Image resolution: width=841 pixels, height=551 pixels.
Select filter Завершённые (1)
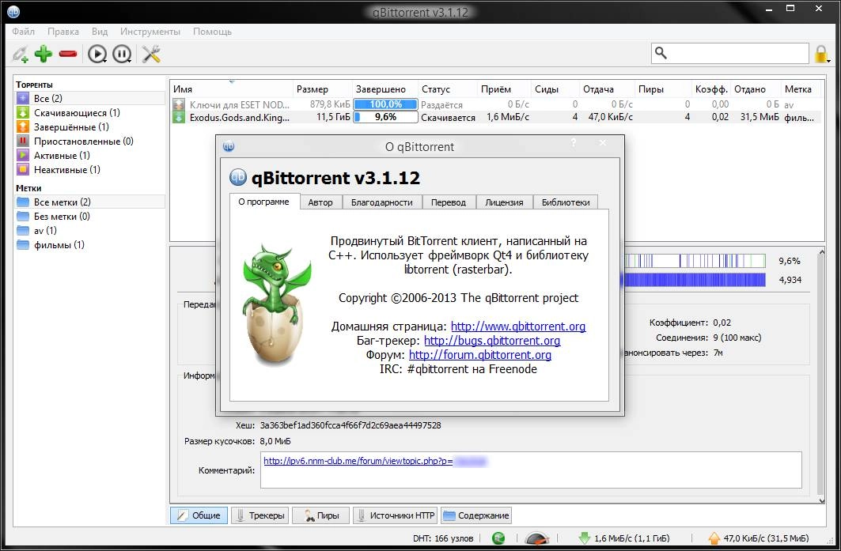90,127
